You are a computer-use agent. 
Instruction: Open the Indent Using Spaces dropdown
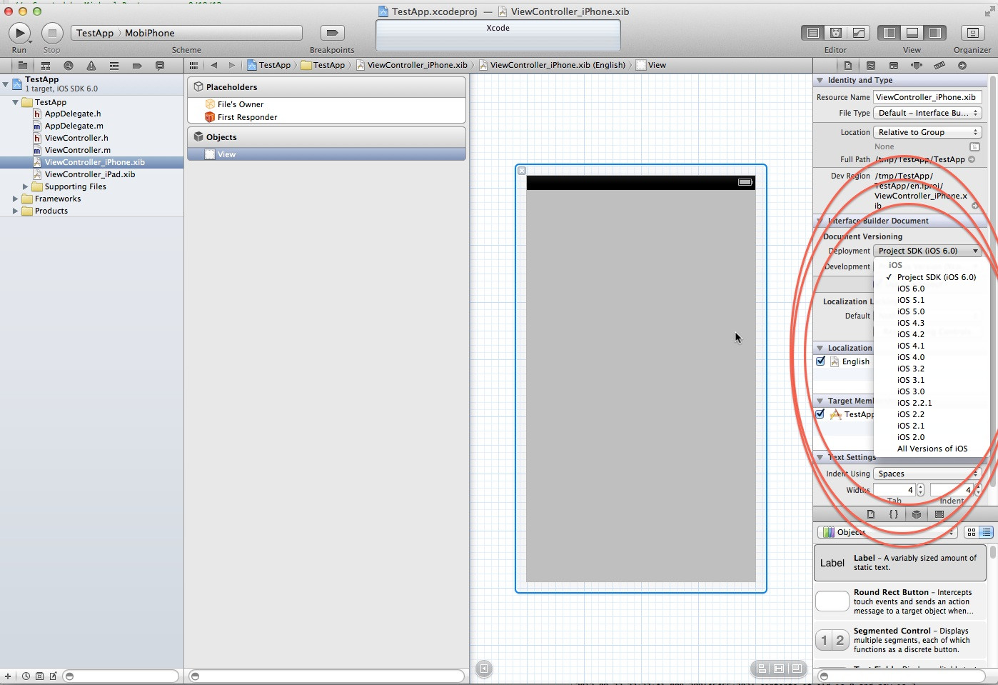point(927,474)
